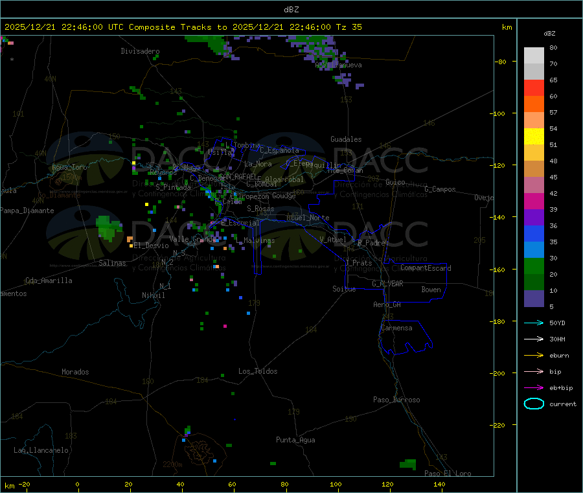Select the 'V_Atuel' map label
Screen dimensions: 583x493
(333, 240)
